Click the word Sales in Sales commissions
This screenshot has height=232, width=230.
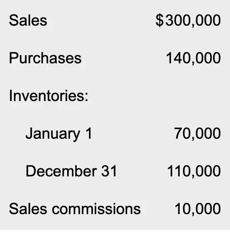click(x=28, y=209)
